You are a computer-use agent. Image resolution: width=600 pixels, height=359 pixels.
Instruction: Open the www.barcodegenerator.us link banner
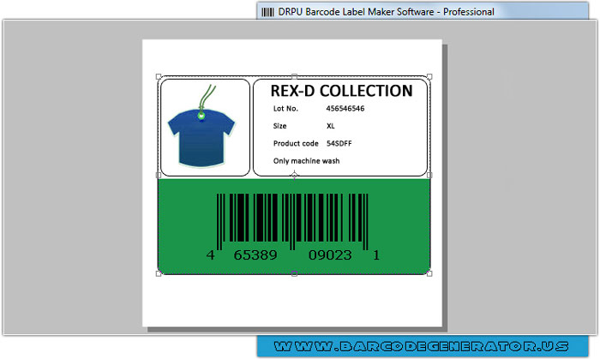(423, 346)
